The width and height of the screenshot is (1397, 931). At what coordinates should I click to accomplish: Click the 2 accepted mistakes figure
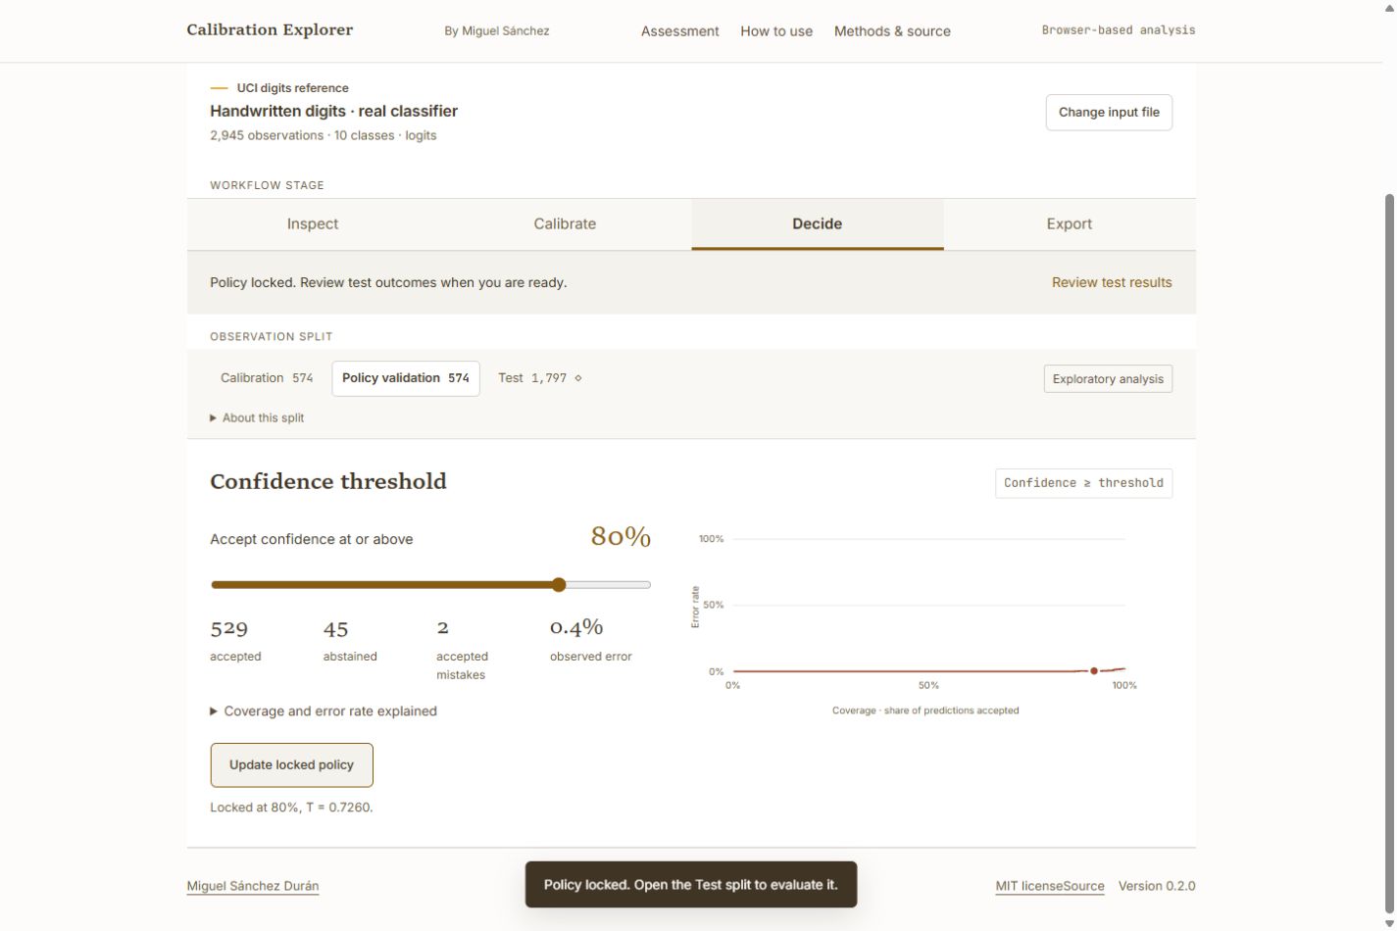442,627
